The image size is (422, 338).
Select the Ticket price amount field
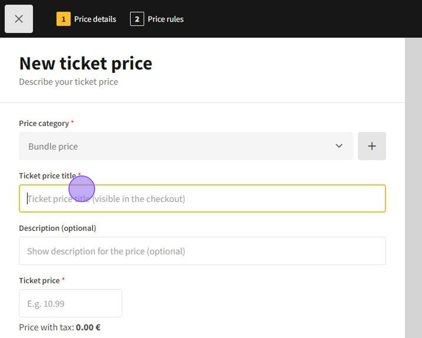pyautogui.click(x=70, y=303)
